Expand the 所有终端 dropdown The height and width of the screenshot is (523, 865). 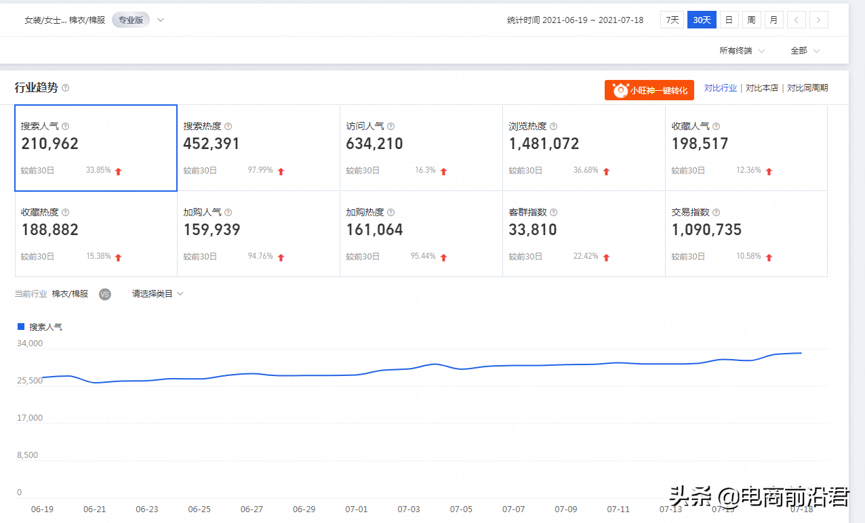[739, 50]
